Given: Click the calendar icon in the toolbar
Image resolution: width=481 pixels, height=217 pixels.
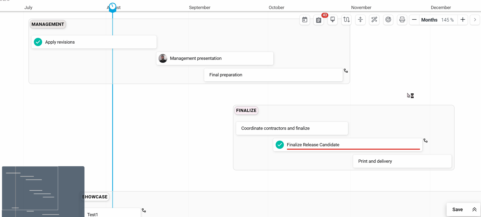Looking at the screenshot, I should coord(305,20).
